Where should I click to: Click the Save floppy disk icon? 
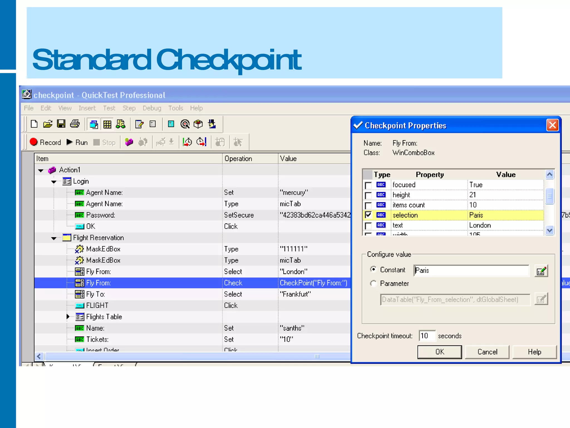coord(61,124)
